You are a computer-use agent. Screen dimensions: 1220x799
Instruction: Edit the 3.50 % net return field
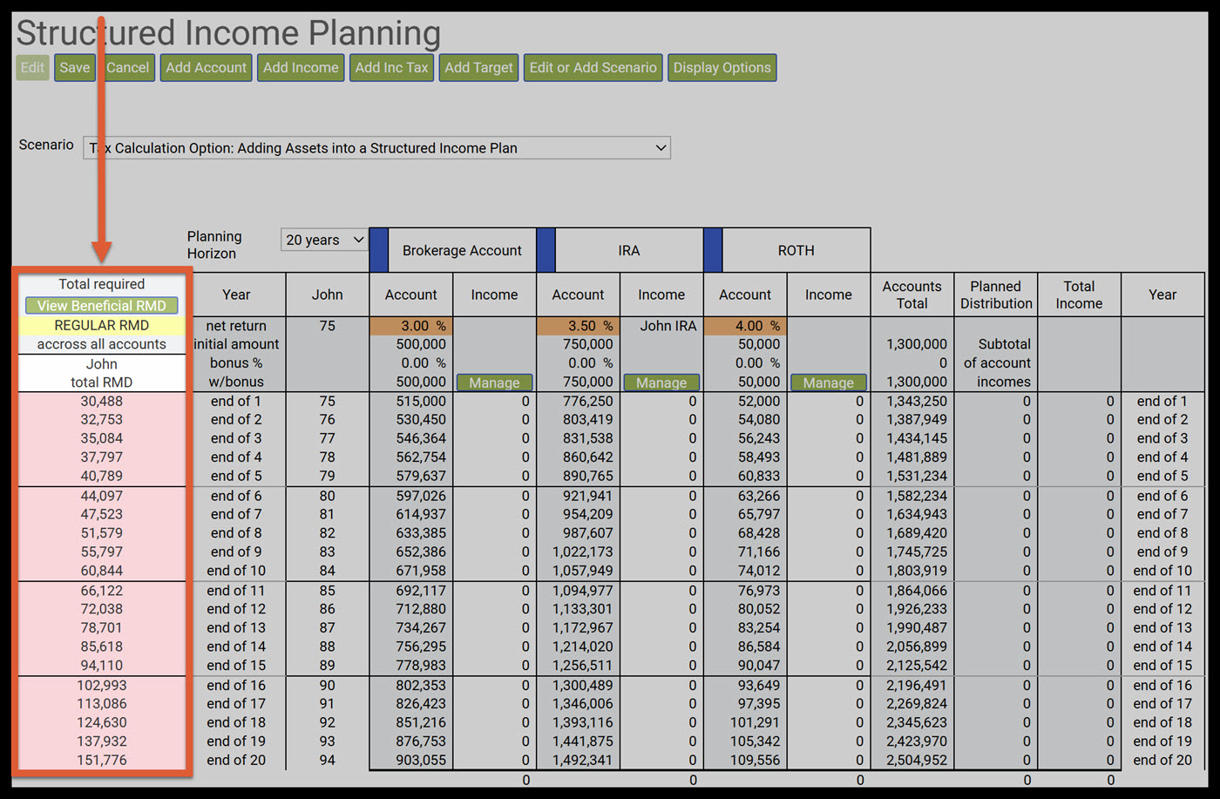pyautogui.click(x=577, y=326)
